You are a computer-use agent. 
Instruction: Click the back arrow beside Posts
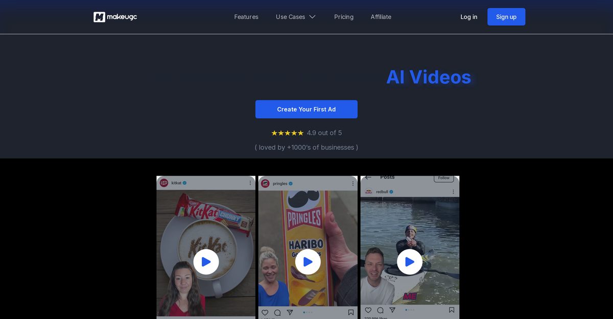click(x=368, y=178)
